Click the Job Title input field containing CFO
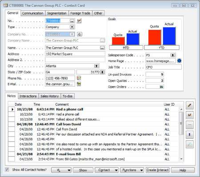Screen dimensions: 200x177 click(x=164, y=67)
